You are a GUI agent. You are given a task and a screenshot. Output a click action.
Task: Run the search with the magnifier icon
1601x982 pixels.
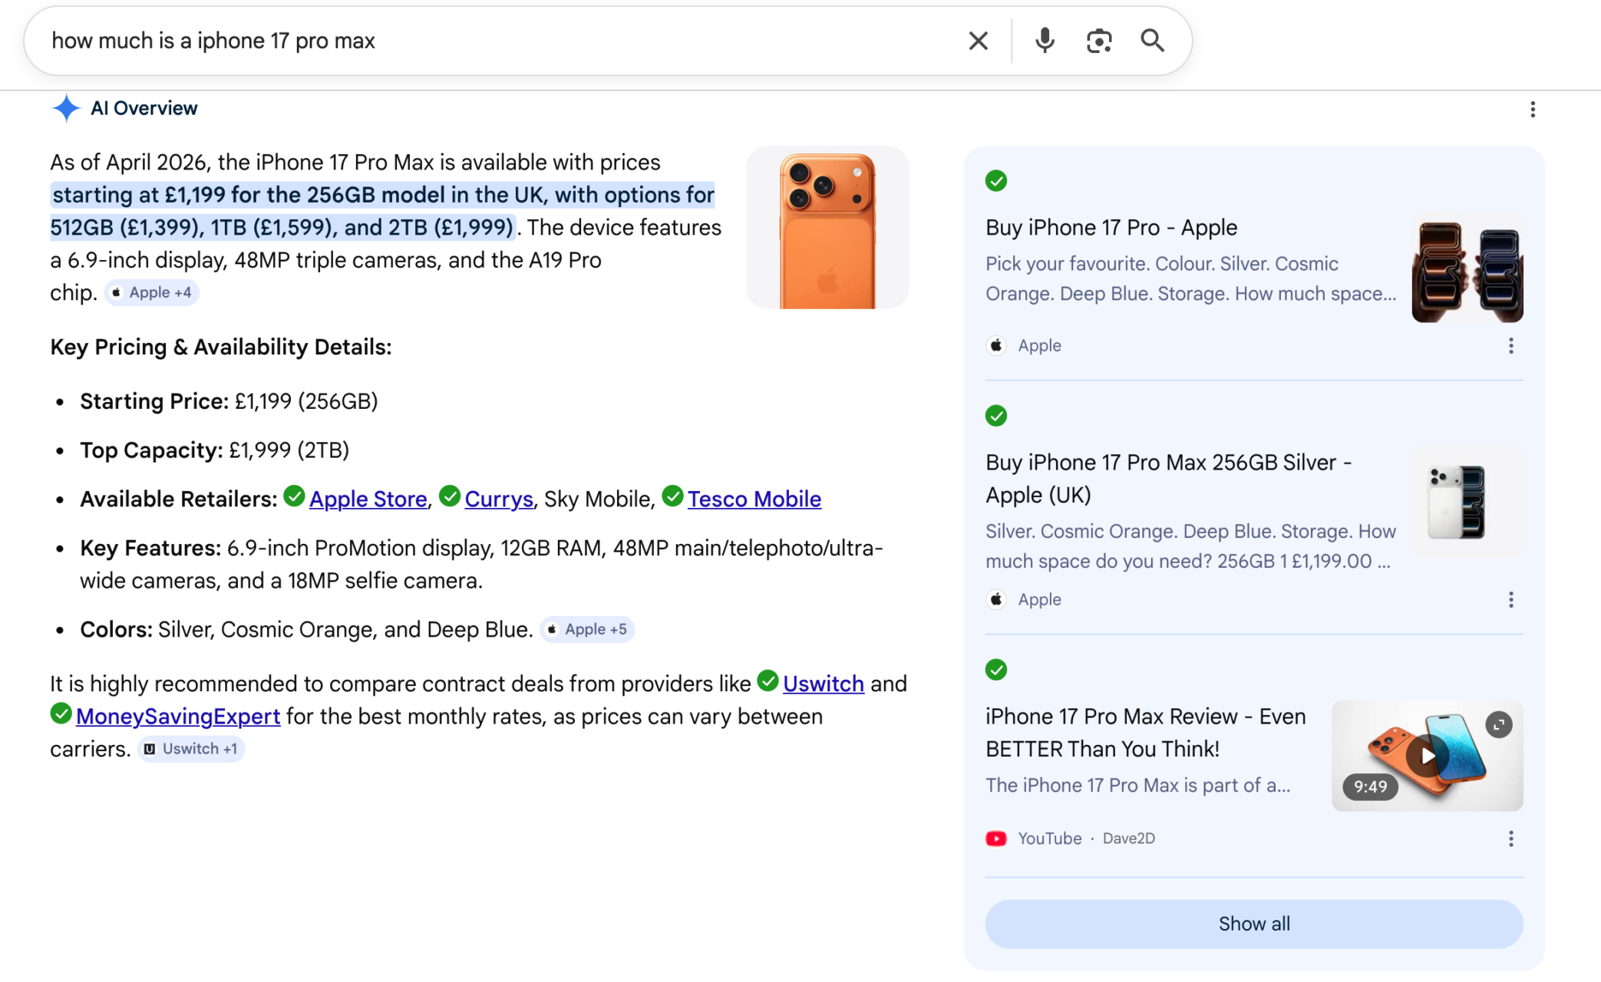[1152, 41]
